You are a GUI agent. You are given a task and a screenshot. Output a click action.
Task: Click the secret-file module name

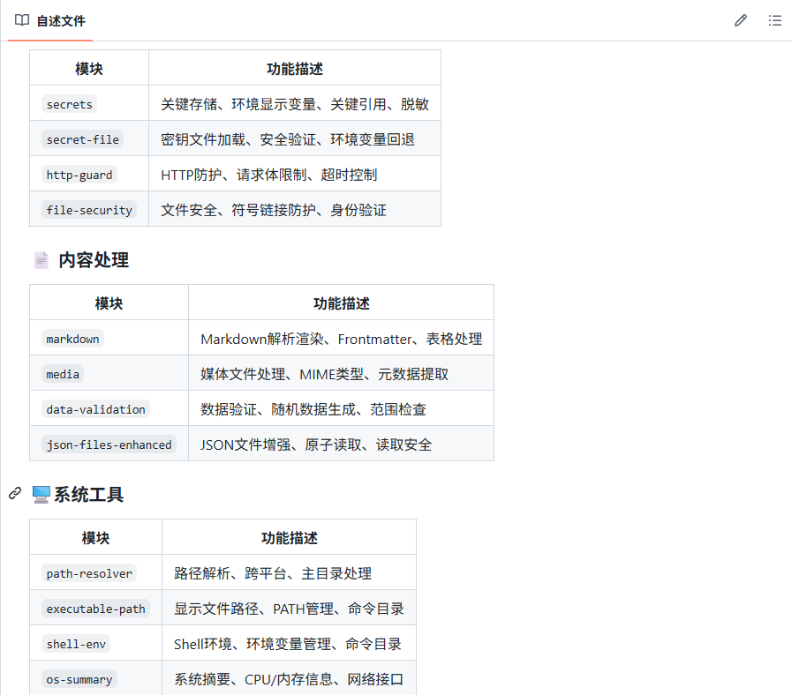(x=82, y=139)
